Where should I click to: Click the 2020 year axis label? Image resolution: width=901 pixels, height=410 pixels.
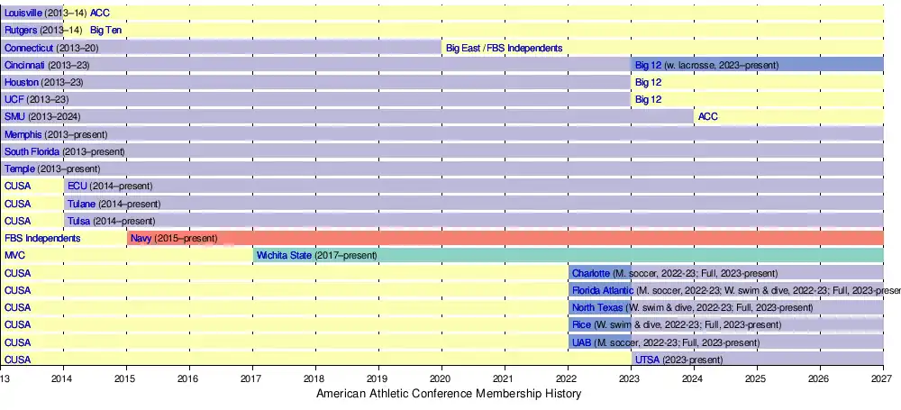[441, 379]
